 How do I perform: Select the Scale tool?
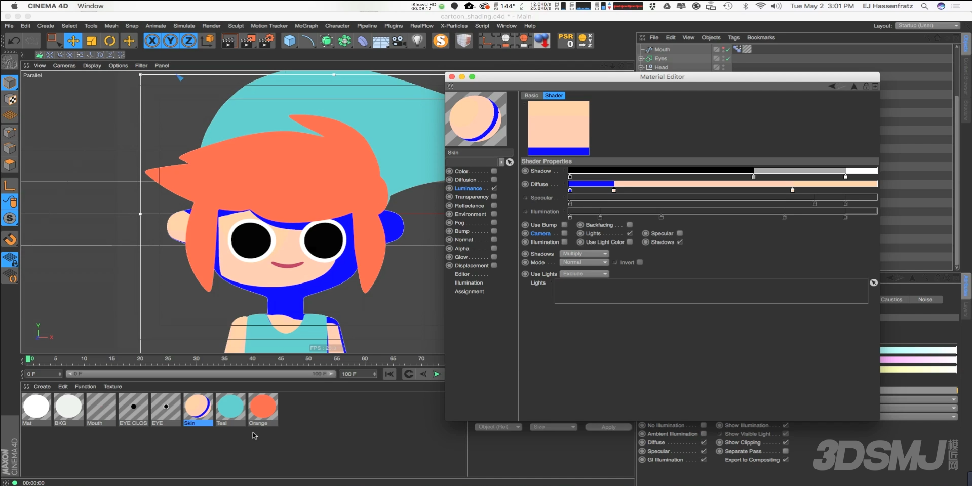pyautogui.click(x=92, y=41)
